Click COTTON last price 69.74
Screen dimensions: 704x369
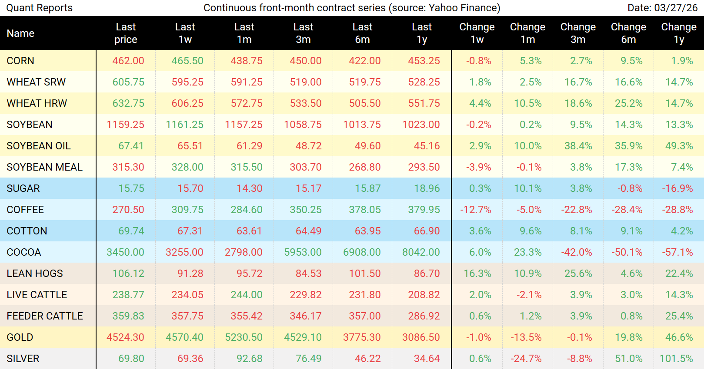[x=131, y=231]
